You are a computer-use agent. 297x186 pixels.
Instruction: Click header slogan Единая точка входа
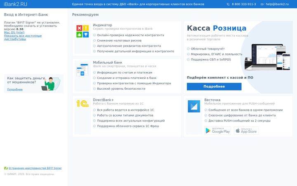[138, 4]
